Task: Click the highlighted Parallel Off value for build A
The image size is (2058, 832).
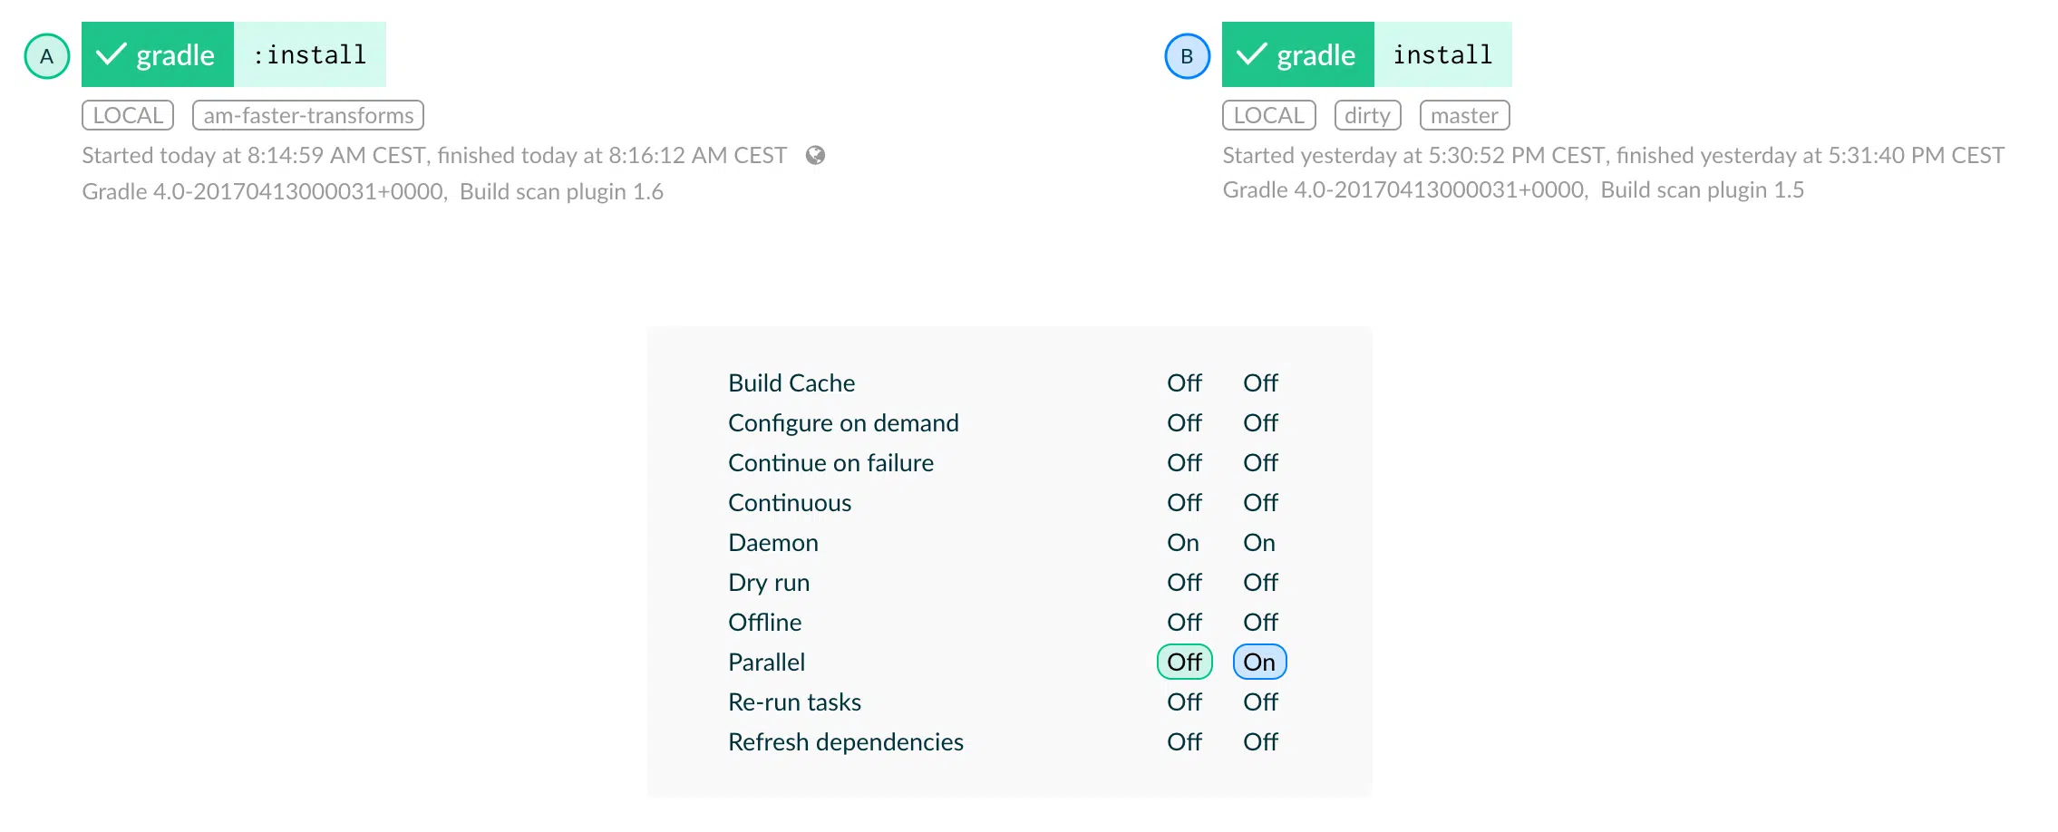Action: point(1185,662)
